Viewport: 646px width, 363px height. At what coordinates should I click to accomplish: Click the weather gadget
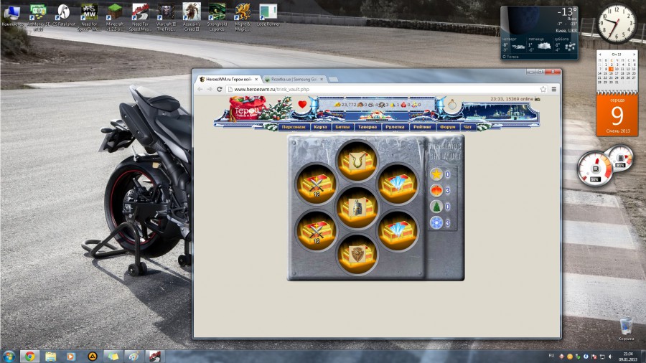(x=539, y=33)
